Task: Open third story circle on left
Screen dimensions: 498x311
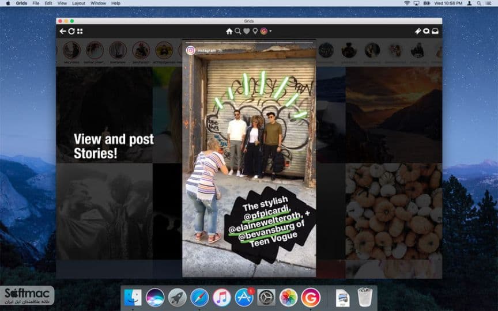Action: [x=118, y=50]
